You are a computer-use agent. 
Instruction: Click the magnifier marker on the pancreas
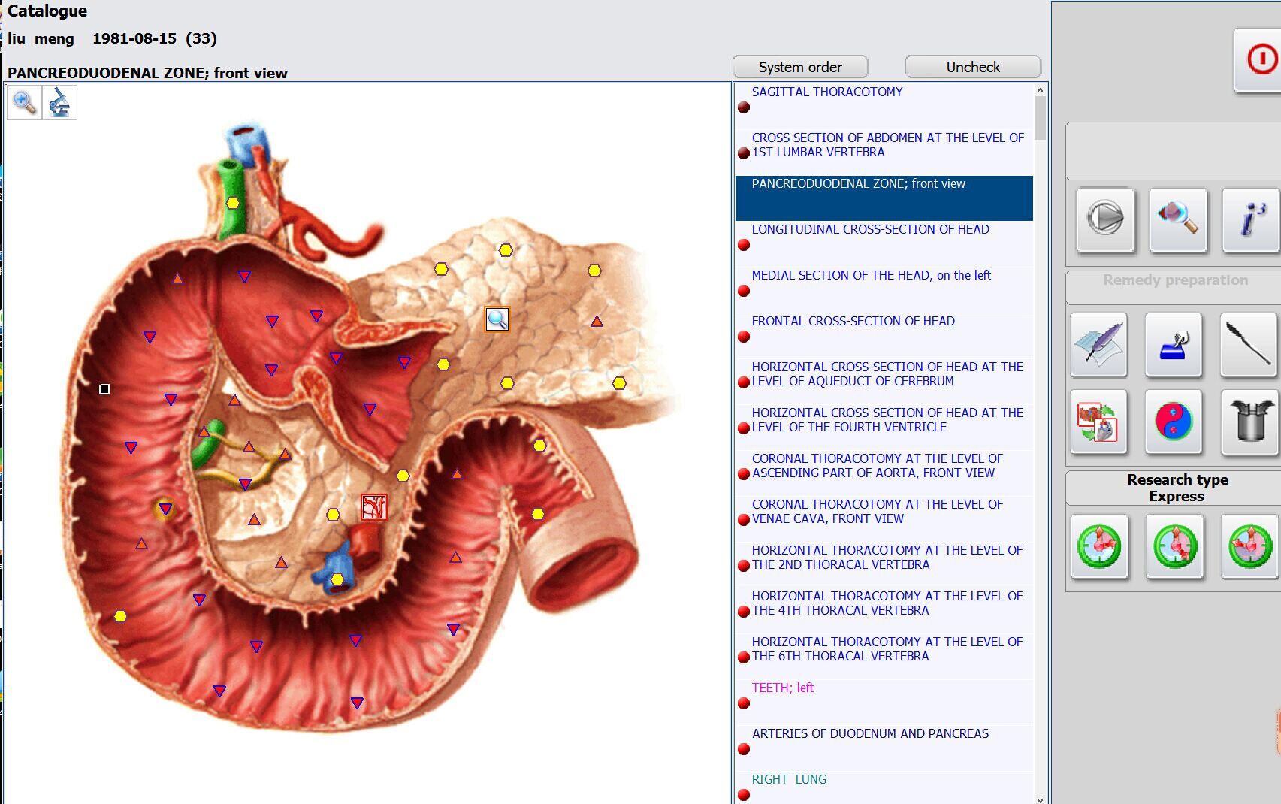(x=497, y=319)
